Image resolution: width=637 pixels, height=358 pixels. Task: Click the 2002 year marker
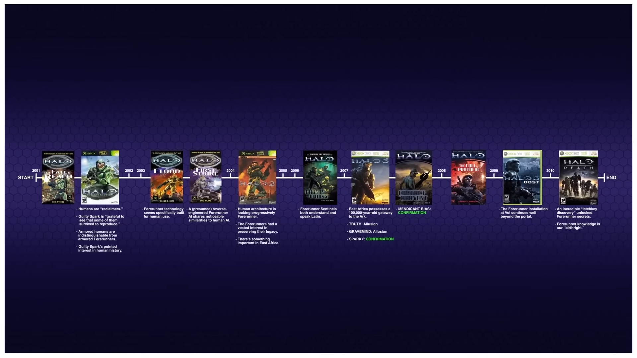click(129, 171)
